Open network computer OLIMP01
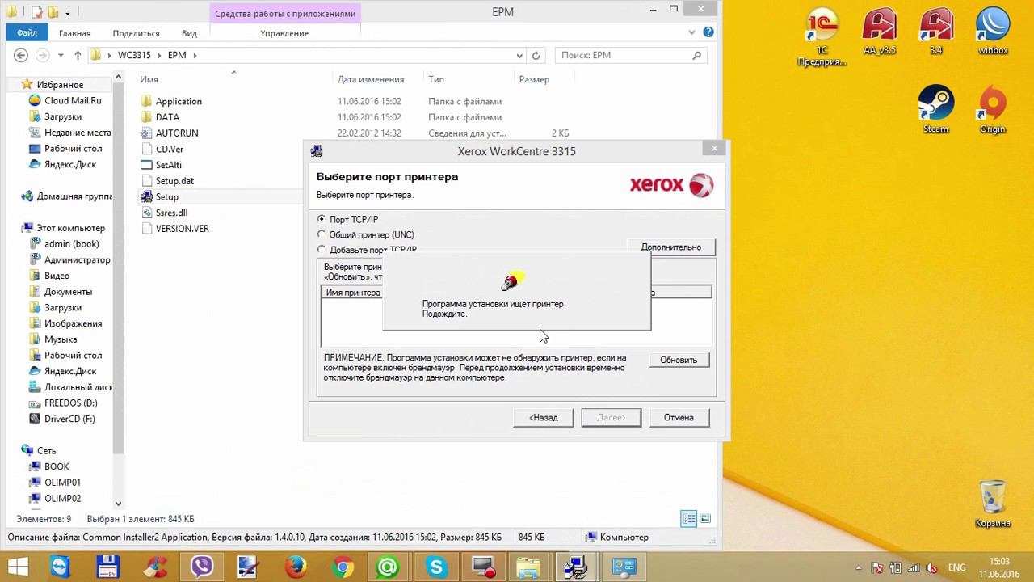This screenshot has height=582, width=1034. tap(62, 483)
